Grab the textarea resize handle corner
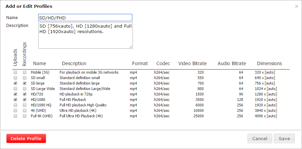 131,47
